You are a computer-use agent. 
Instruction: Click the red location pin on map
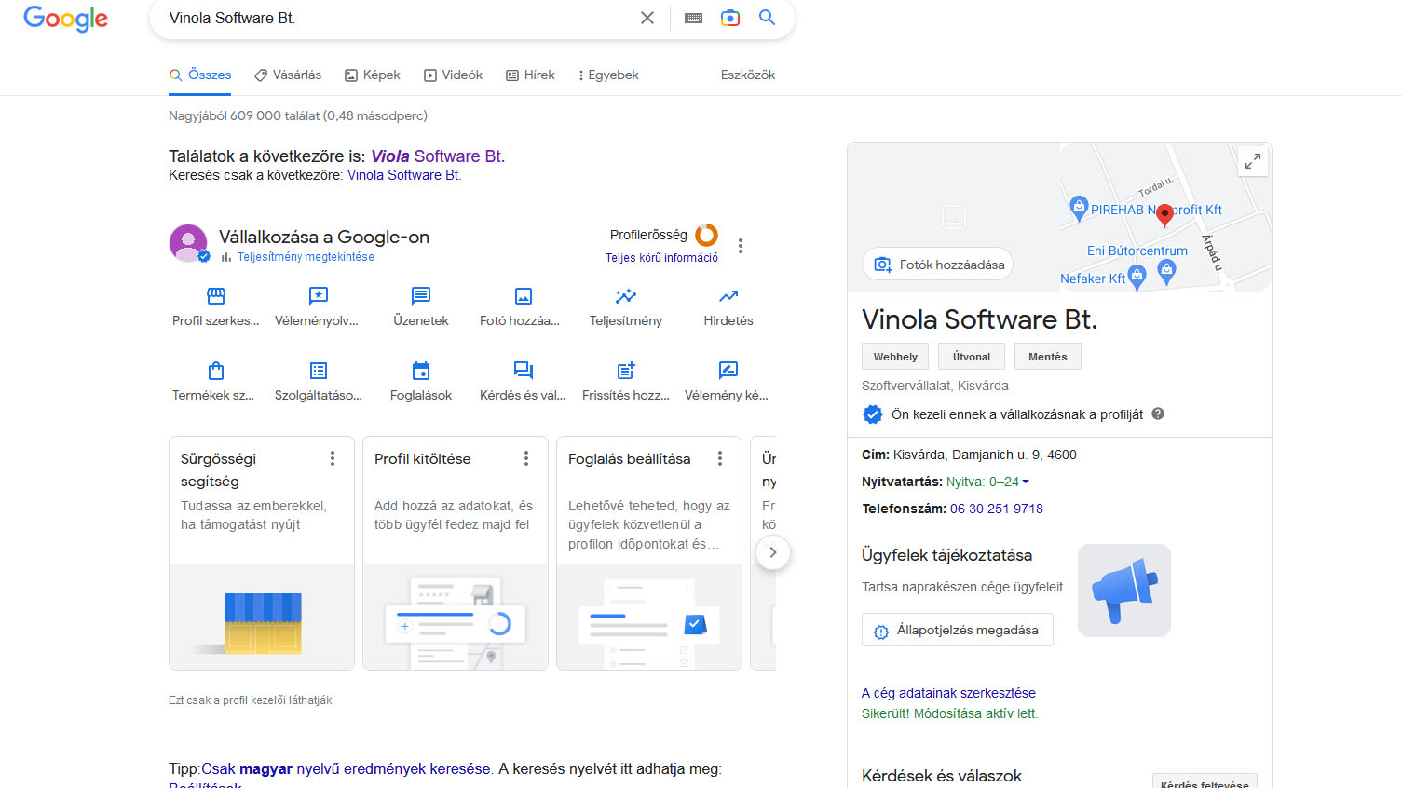[1164, 216]
